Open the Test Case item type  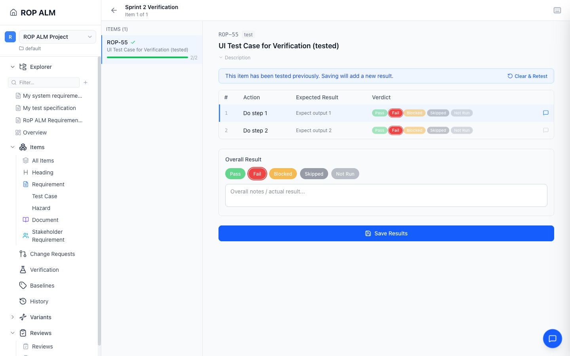45,196
